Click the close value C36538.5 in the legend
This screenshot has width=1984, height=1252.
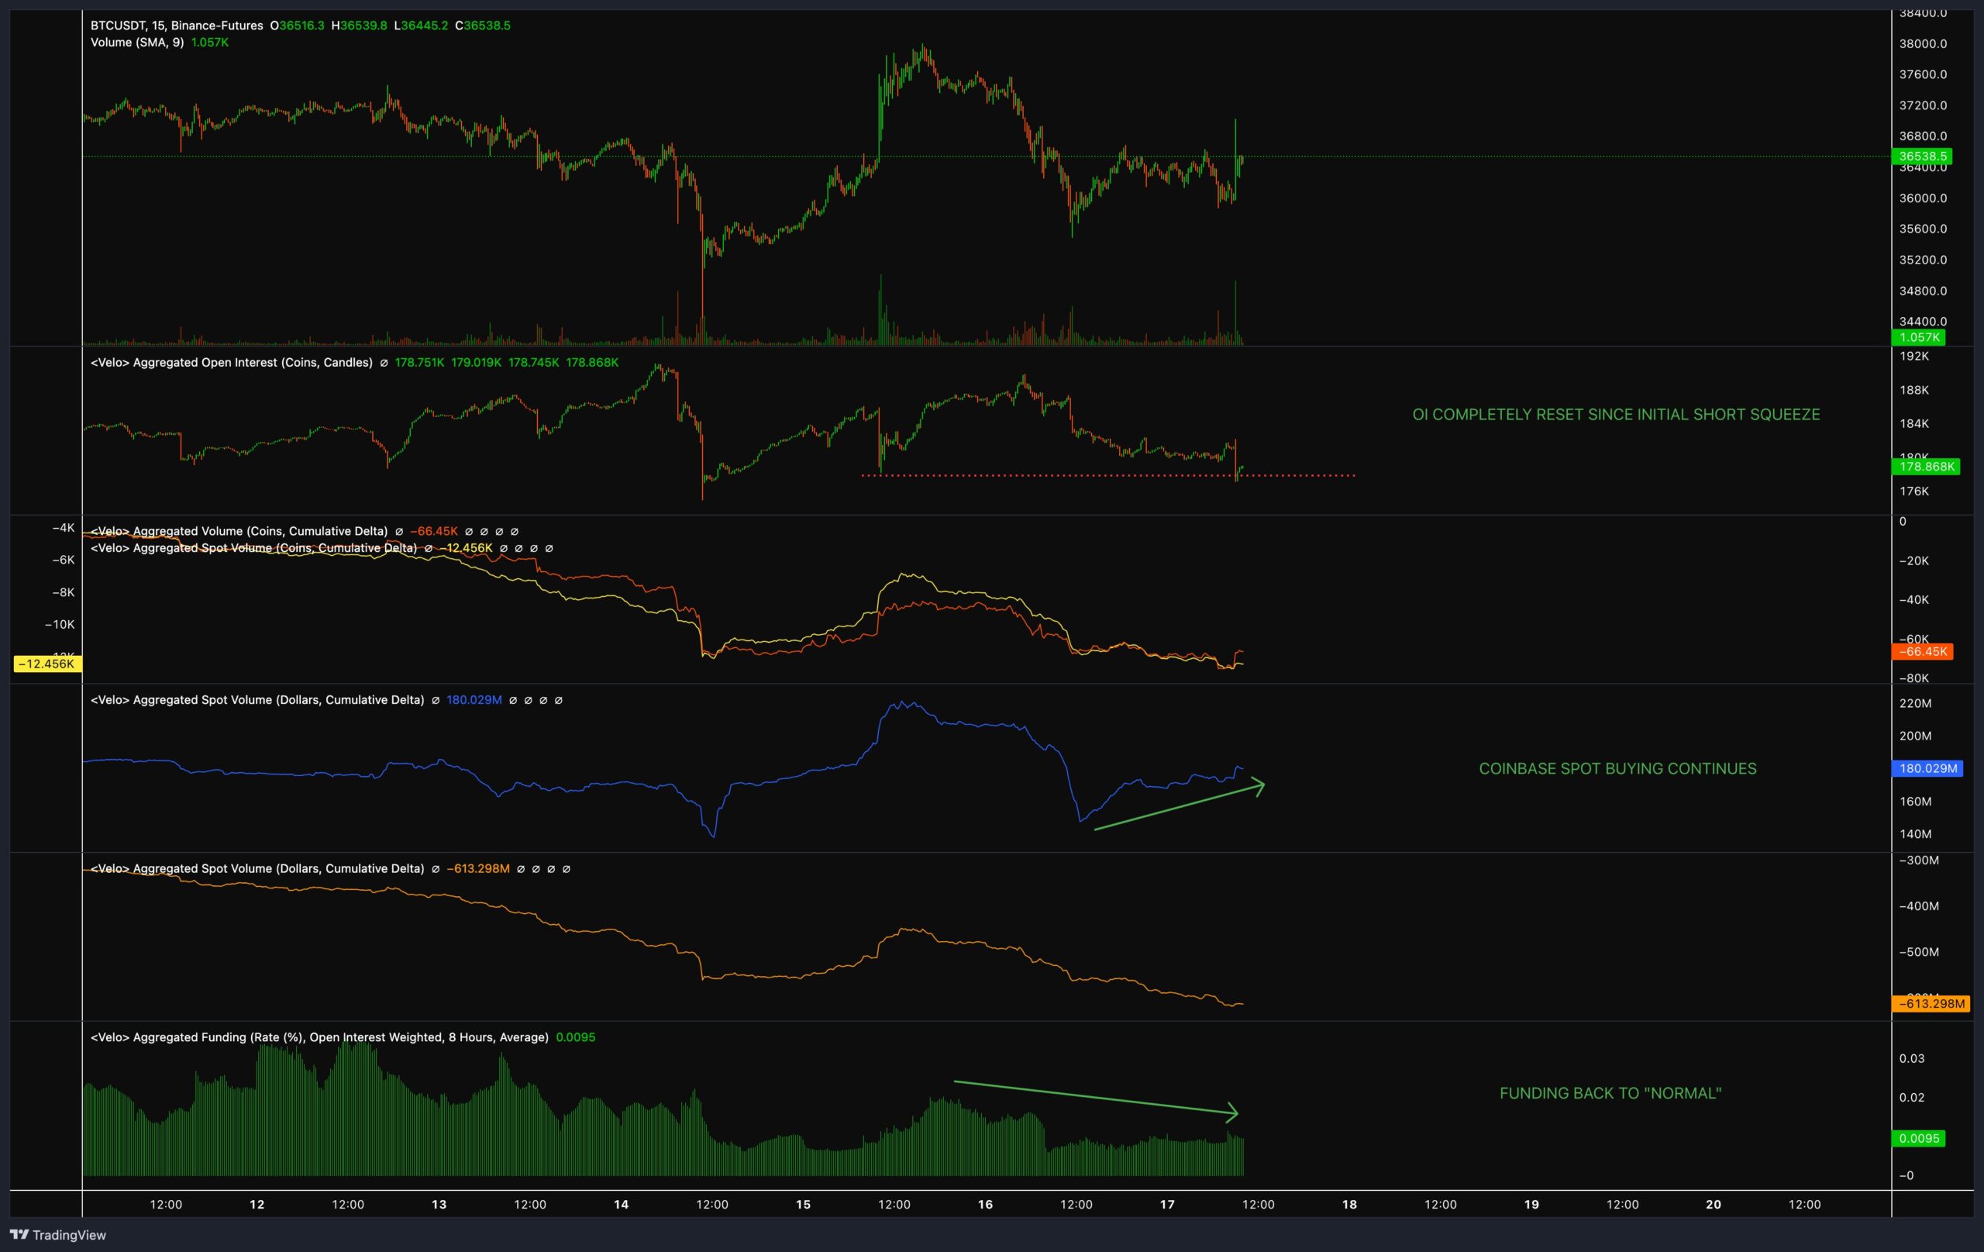[x=483, y=26]
